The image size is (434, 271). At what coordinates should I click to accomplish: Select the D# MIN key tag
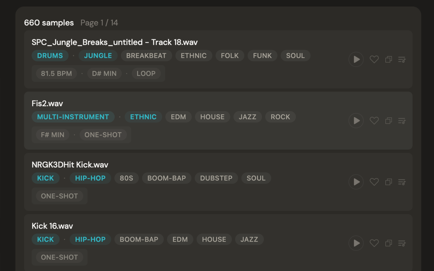[104, 74]
